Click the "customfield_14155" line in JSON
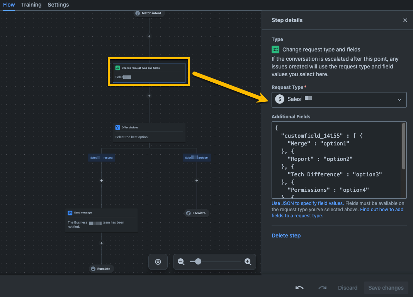Image resolution: width=413 pixels, height=297 pixels. (322, 136)
